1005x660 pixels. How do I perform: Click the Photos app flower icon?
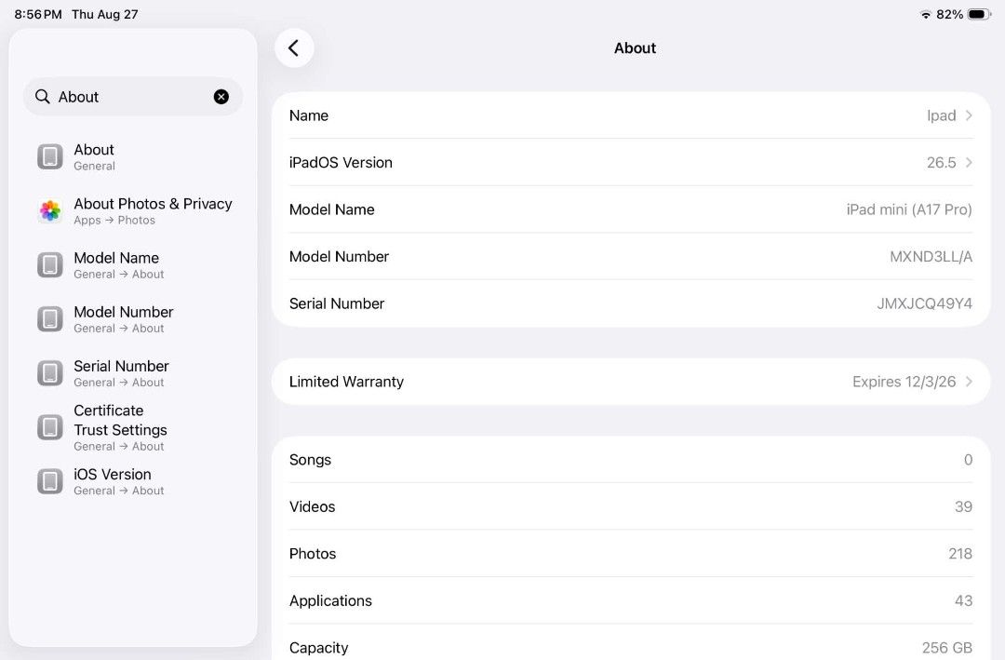[50, 210]
